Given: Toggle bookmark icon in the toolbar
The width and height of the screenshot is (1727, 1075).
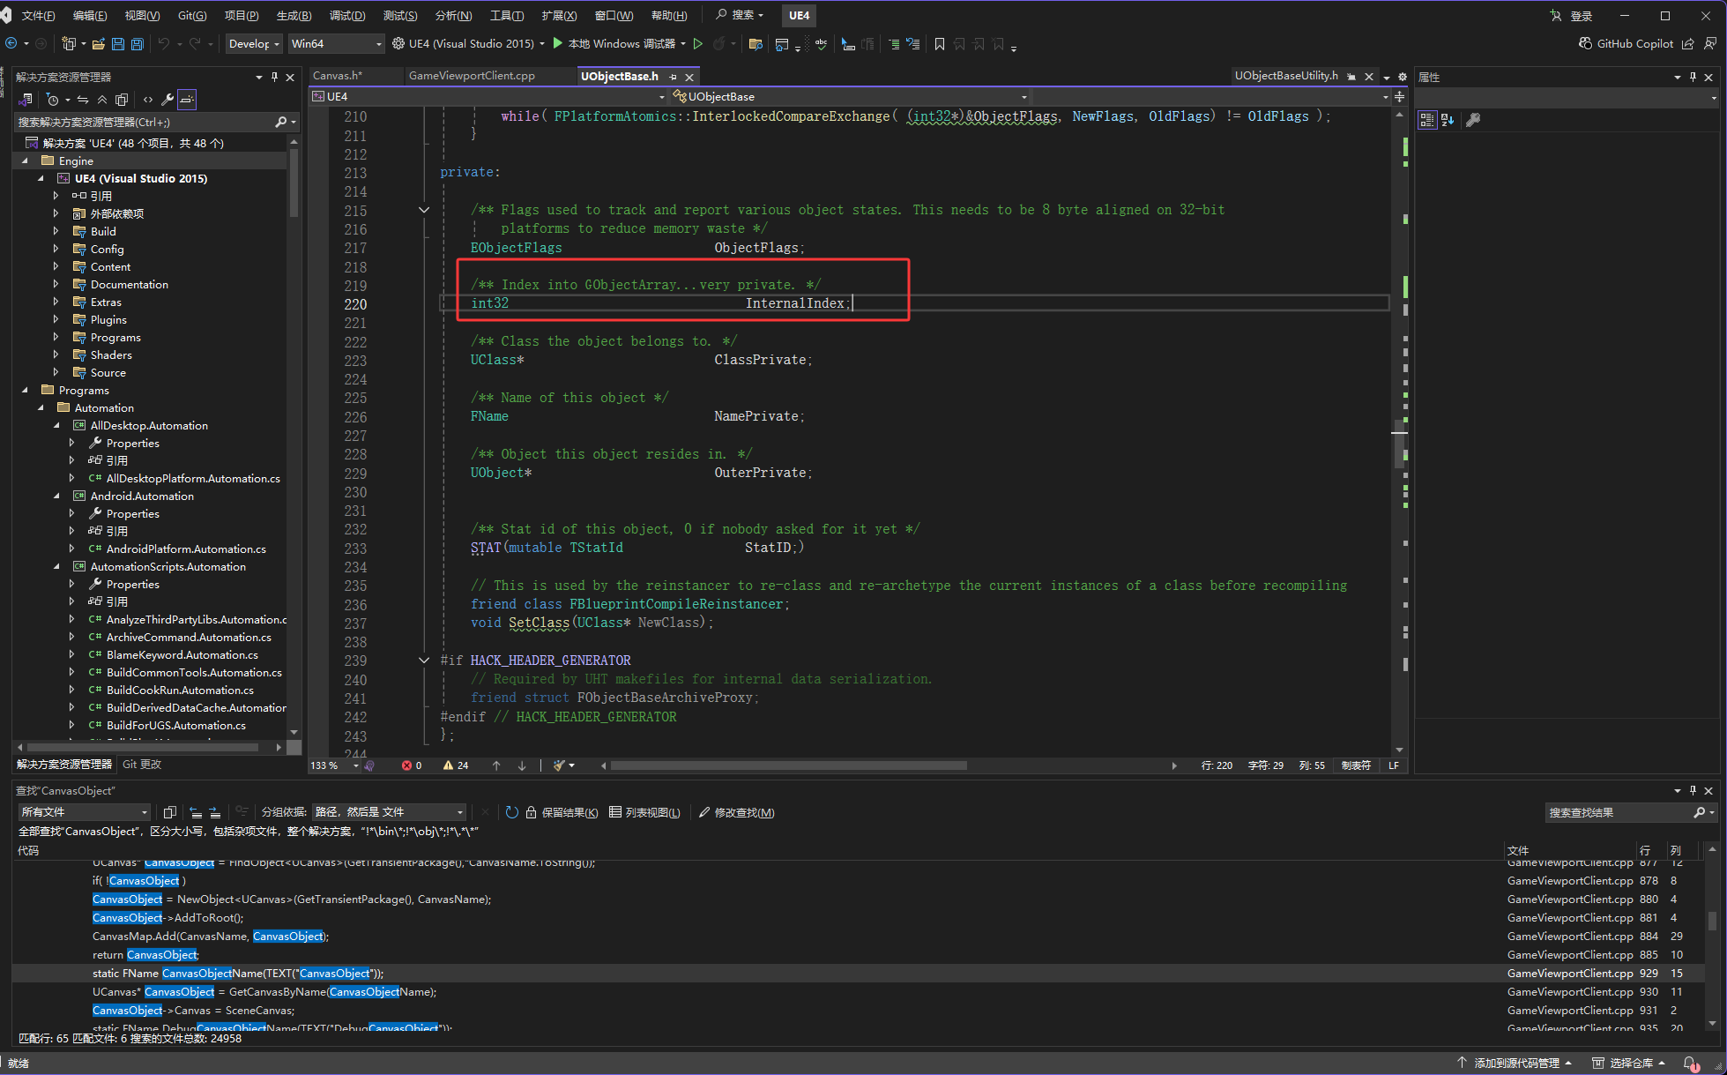Looking at the screenshot, I should tap(940, 44).
